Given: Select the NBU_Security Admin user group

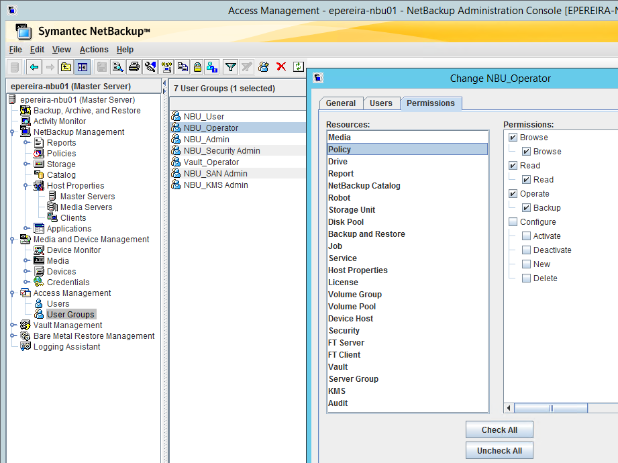Looking at the screenshot, I should point(238,150).
